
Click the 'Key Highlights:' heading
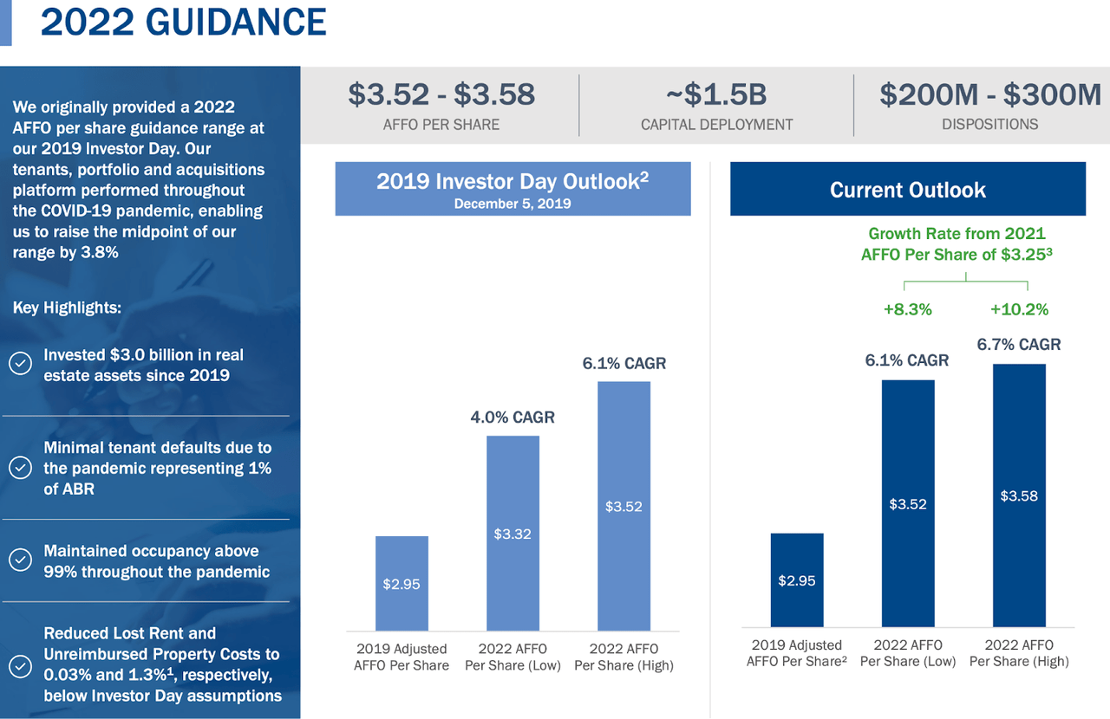coord(67,308)
